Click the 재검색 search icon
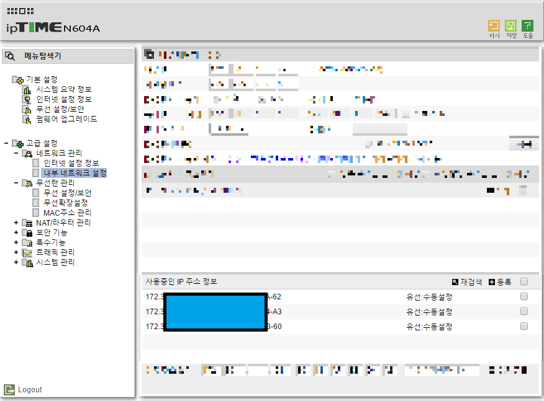Image resolution: width=544 pixels, height=401 pixels. 455,282
